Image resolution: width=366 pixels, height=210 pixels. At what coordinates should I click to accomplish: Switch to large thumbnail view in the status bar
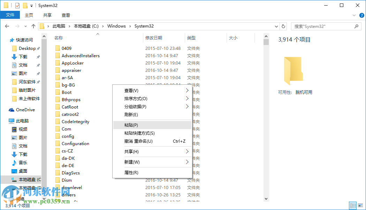[x=360, y=205]
